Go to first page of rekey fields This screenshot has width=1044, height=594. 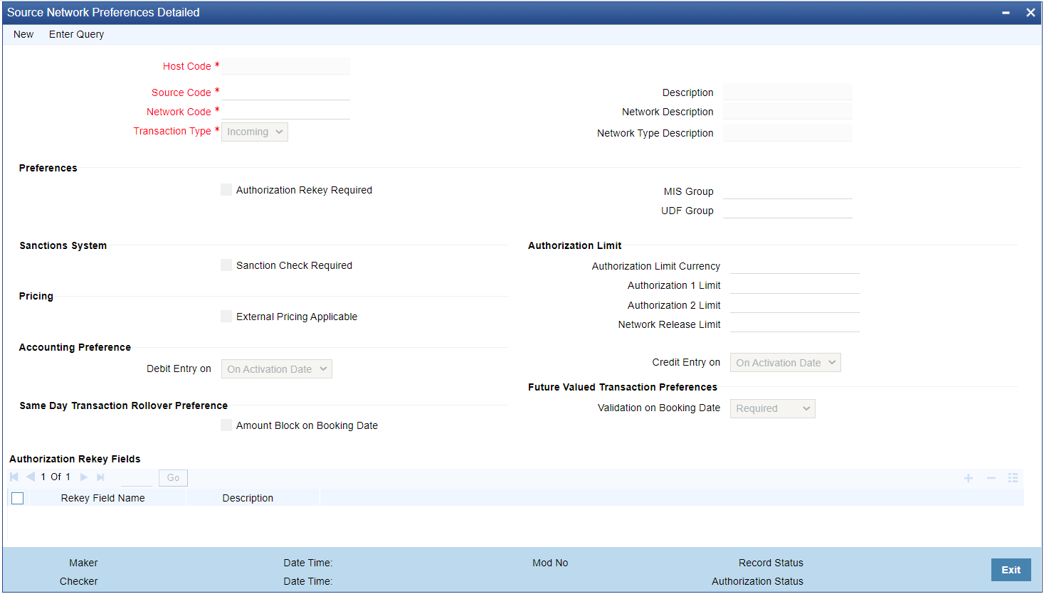coord(14,477)
